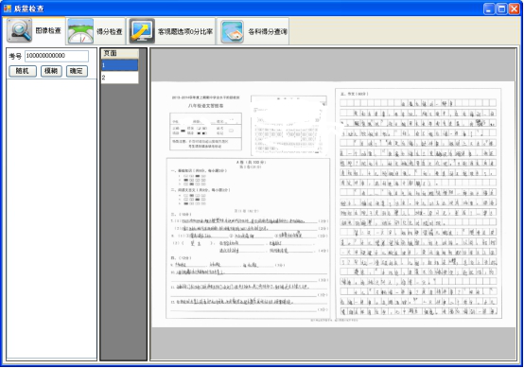
Task: Select page 2 in the 页面 list
Action: point(120,78)
